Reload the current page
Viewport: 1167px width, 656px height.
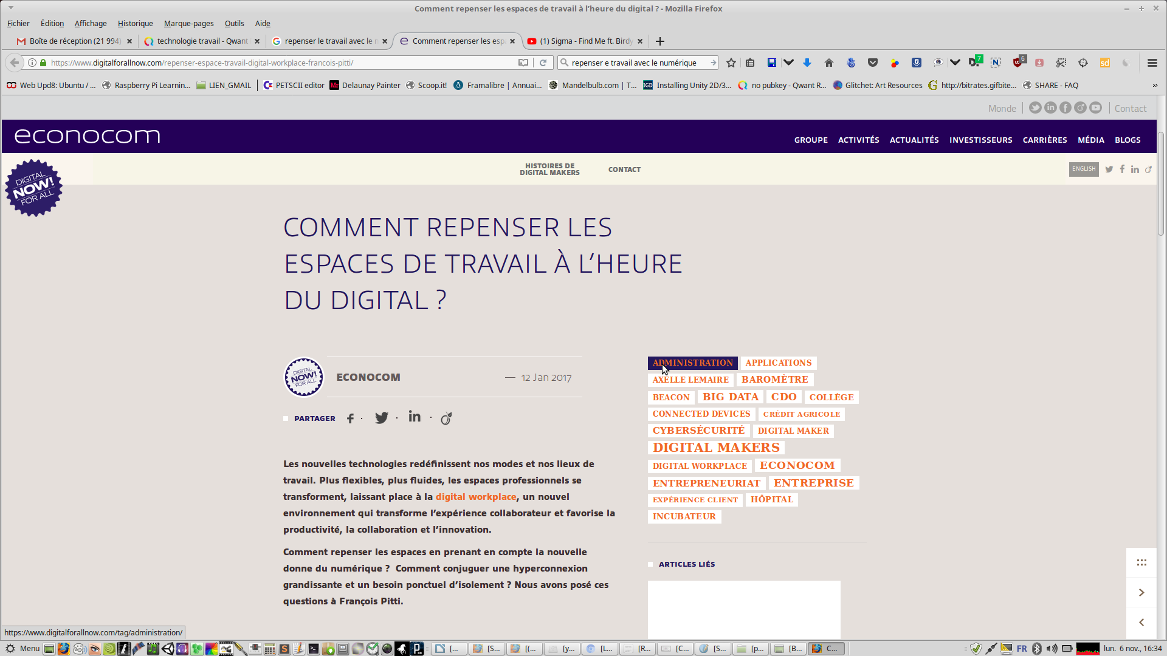pos(543,63)
